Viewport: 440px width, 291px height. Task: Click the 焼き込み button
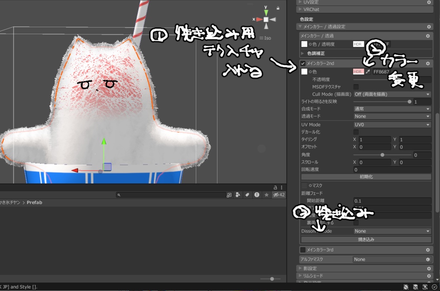coord(367,239)
